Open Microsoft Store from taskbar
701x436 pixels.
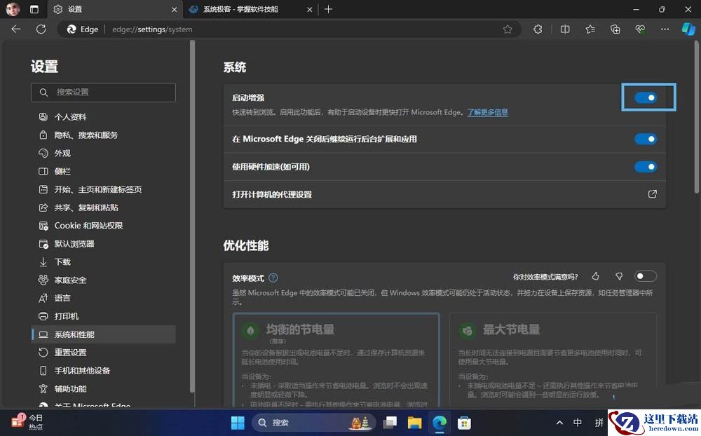tap(464, 423)
